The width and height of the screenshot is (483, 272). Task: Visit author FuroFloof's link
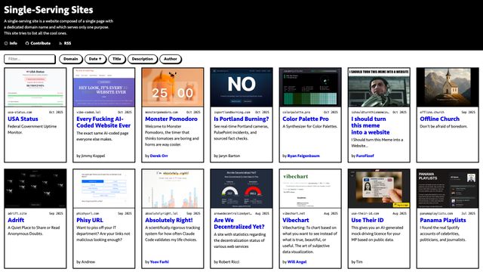[x=365, y=156]
